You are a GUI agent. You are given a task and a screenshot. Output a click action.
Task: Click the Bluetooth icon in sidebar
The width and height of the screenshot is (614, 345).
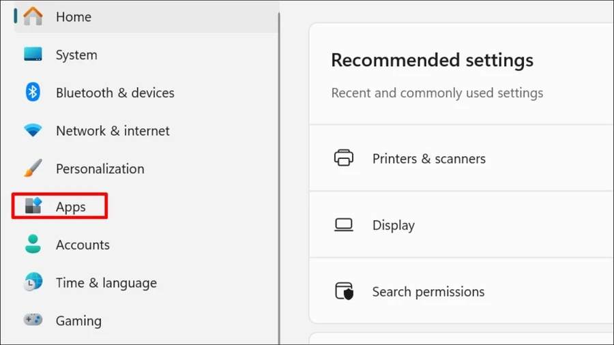pyautogui.click(x=33, y=92)
